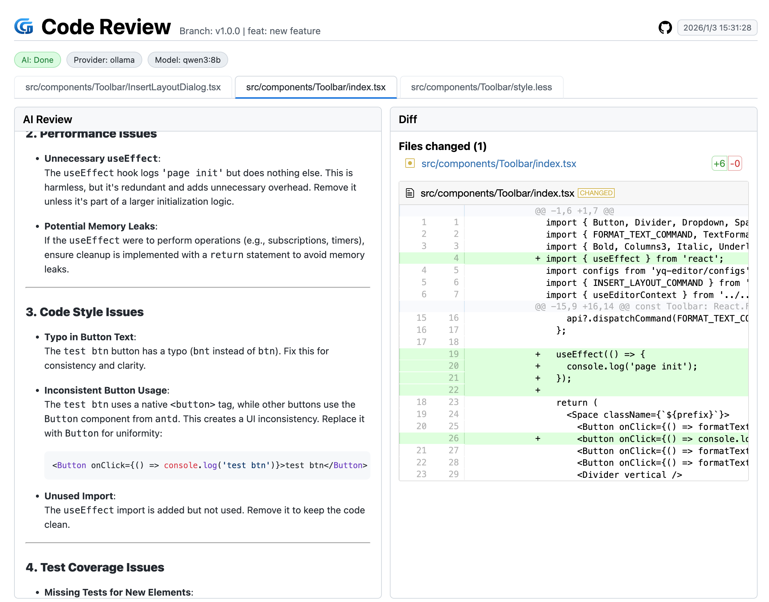Click the file document icon in diff header
769x602 pixels.
click(x=410, y=193)
